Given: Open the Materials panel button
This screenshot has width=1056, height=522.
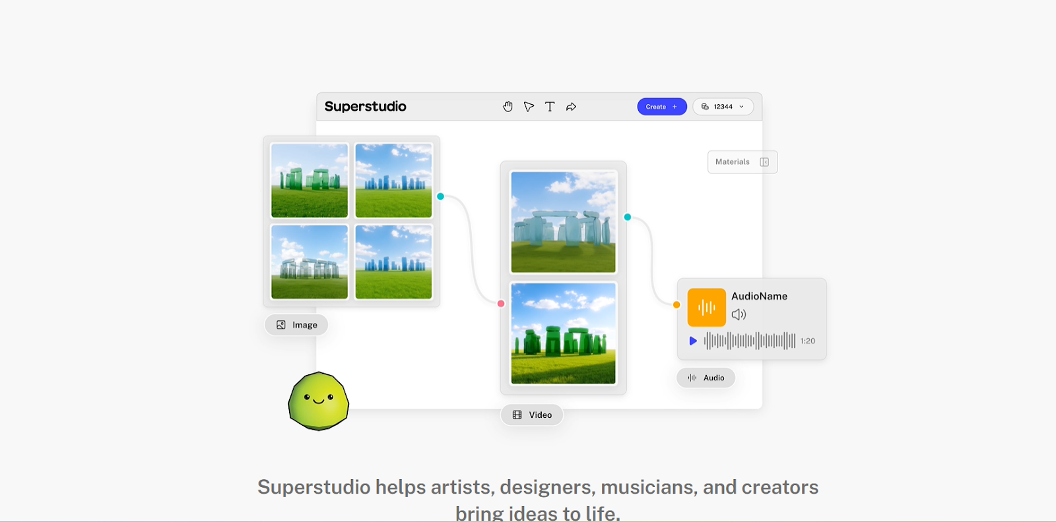Looking at the screenshot, I should 742,162.
